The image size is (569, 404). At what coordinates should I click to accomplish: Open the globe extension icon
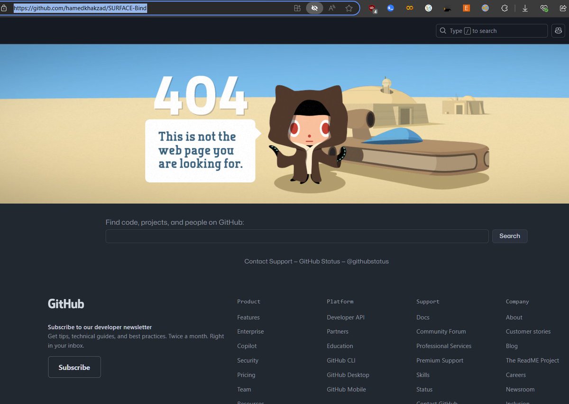(485, 8)
